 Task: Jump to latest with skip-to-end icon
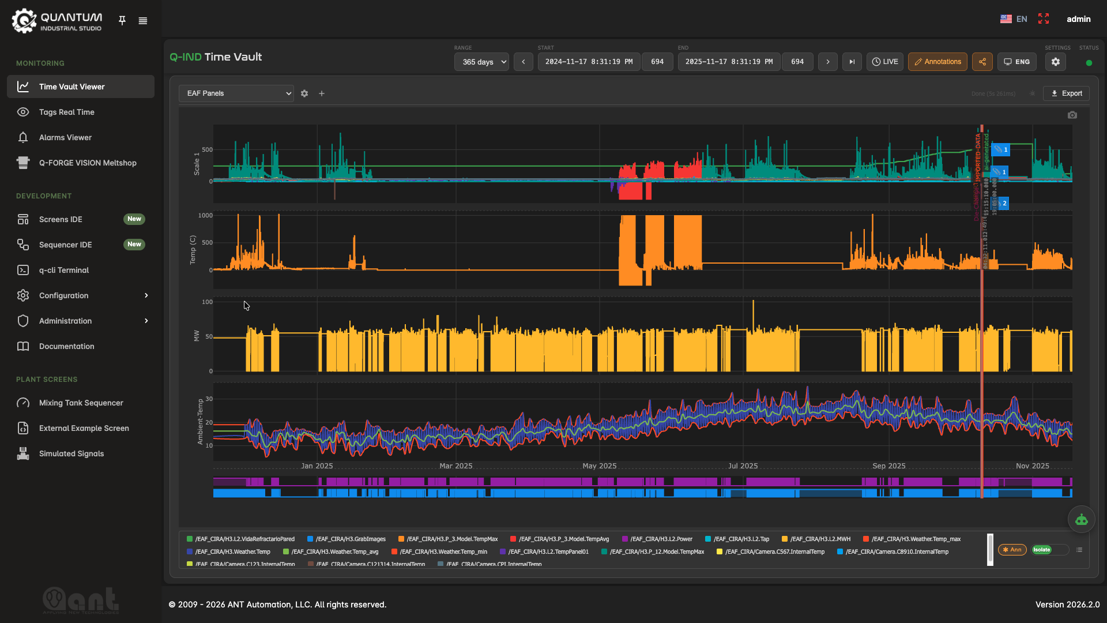[x=852, y=62]
